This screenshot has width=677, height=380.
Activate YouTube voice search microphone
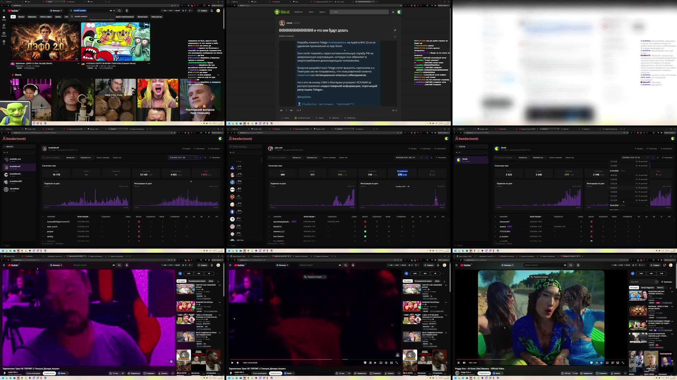pos(127,11)
